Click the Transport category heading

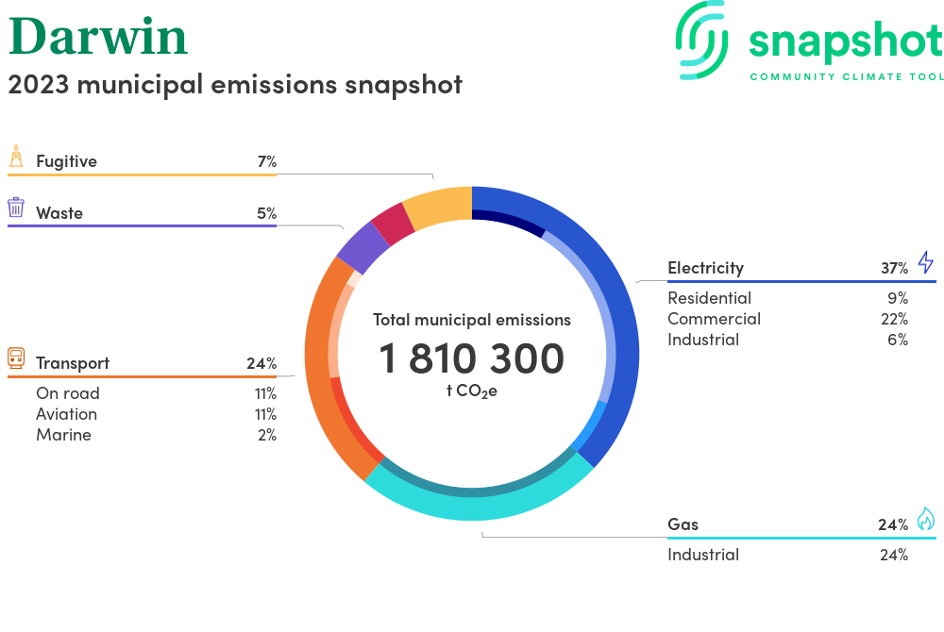pyautogui.click(x=73, y=363)
